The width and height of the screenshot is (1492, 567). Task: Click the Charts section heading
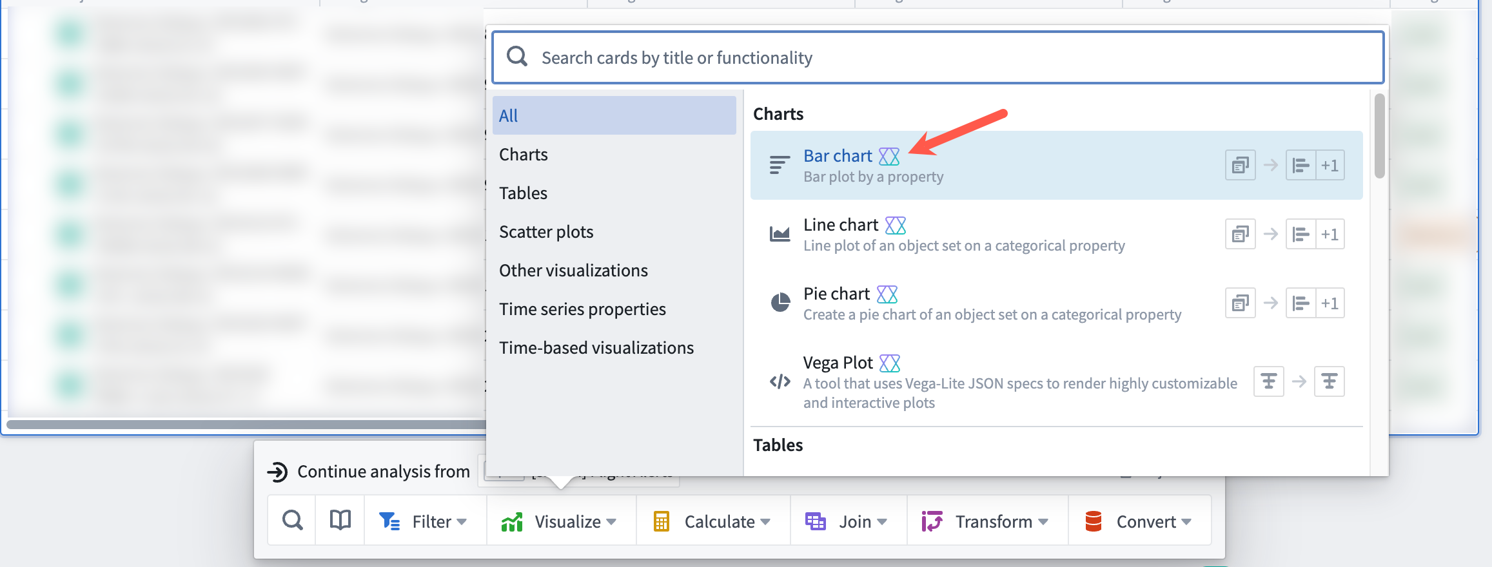[778, 114]
